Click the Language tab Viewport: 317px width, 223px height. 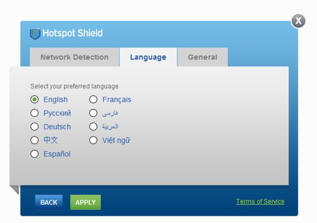(x=148, y=57)
